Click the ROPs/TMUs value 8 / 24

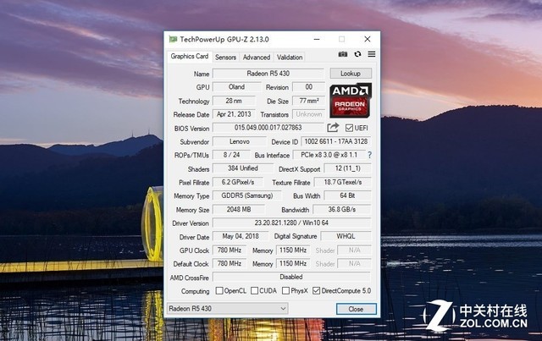point(231,155)
